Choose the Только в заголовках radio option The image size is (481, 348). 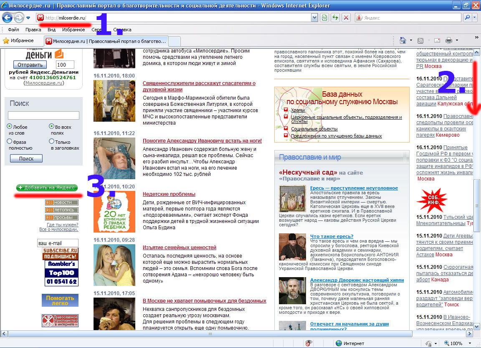pos(51,141)
